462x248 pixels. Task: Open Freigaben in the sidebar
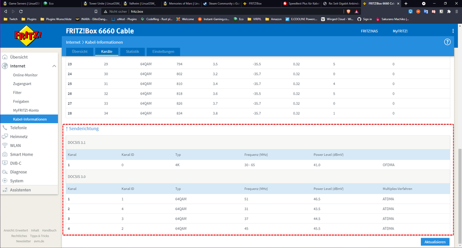[21, 102]
